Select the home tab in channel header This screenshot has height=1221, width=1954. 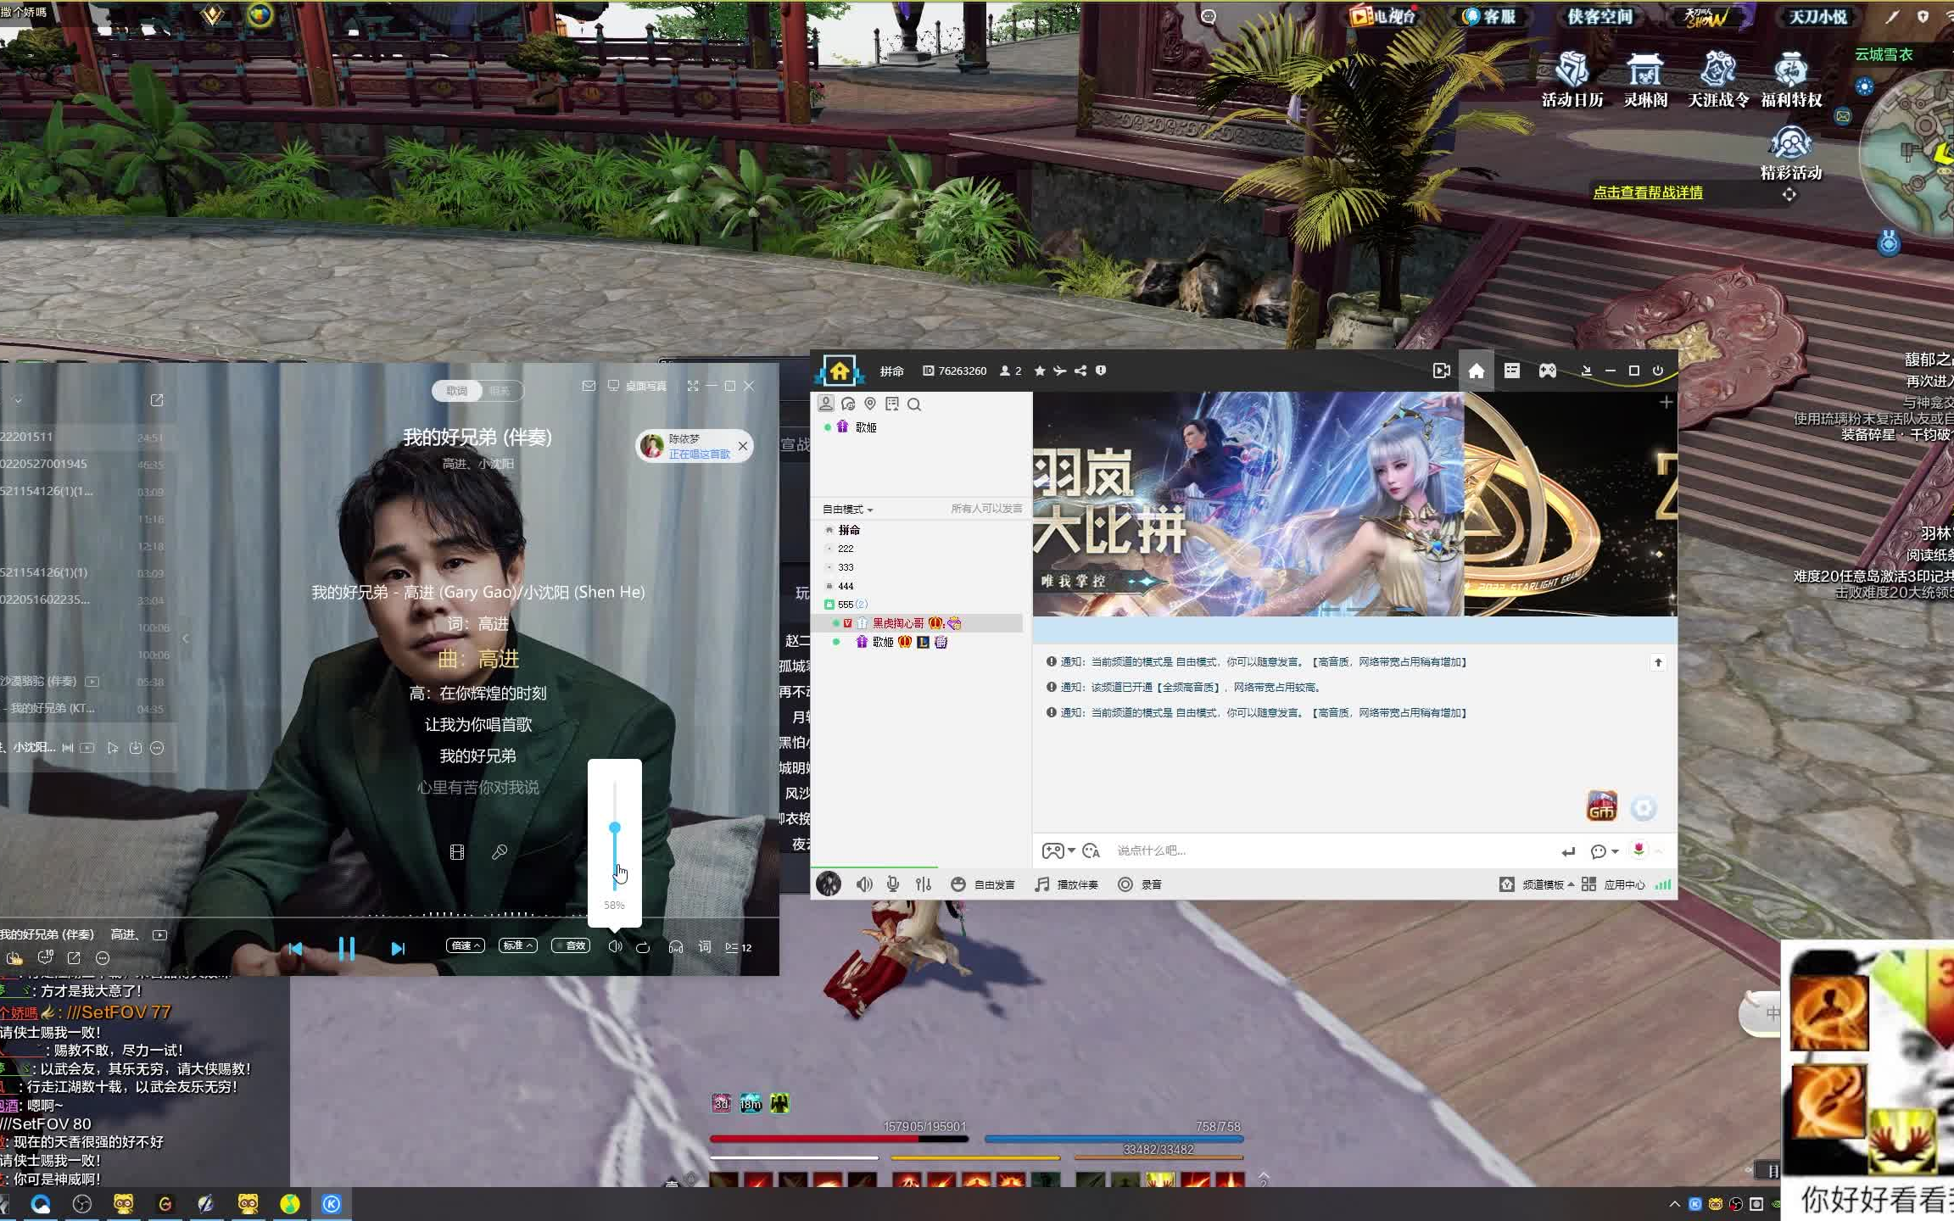coord(1477,371)
